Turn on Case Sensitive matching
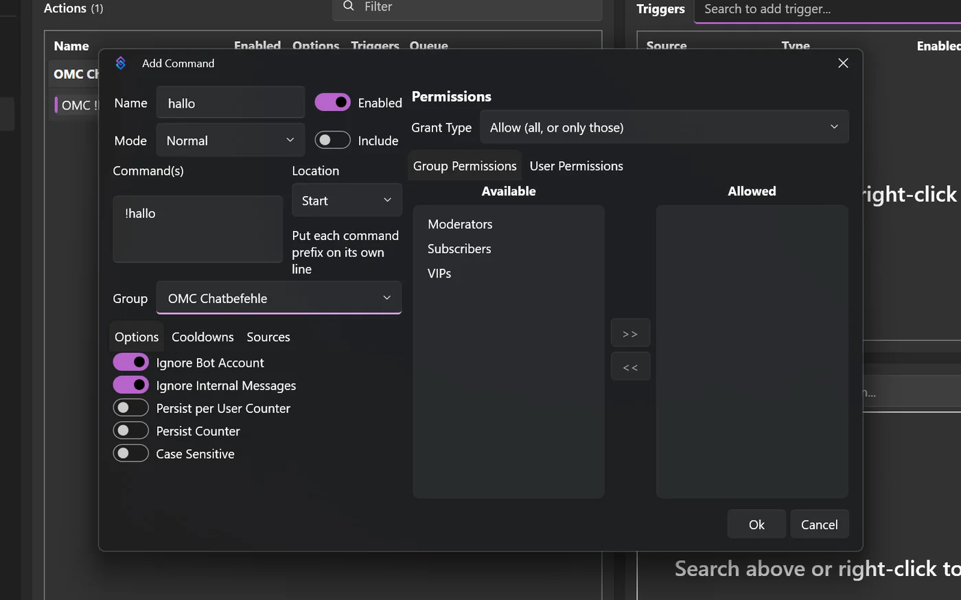Image resolution: width=961 pixels, height=600 pixels. 131,453
